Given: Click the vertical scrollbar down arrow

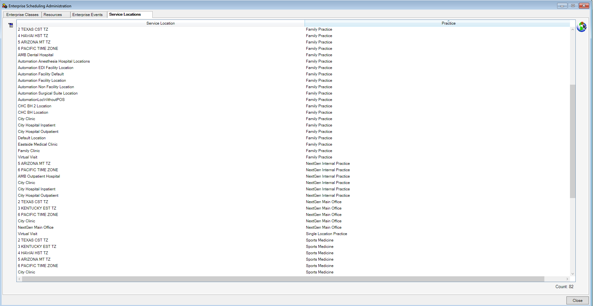Looking at the screenshot, I should click(573, 274).
